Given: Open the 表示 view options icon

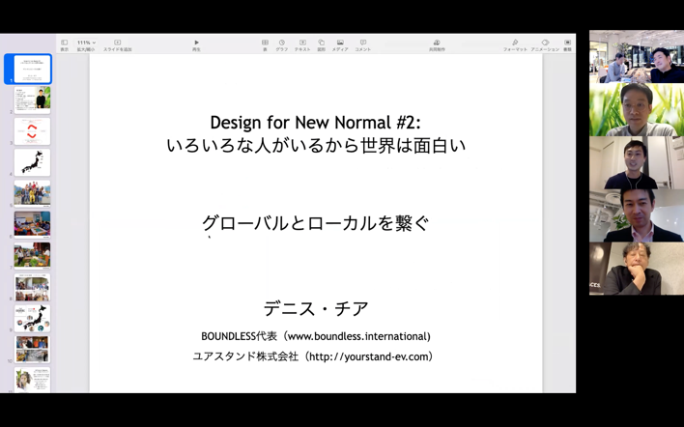Looking at the screenshot, I should tap(64, 43).
